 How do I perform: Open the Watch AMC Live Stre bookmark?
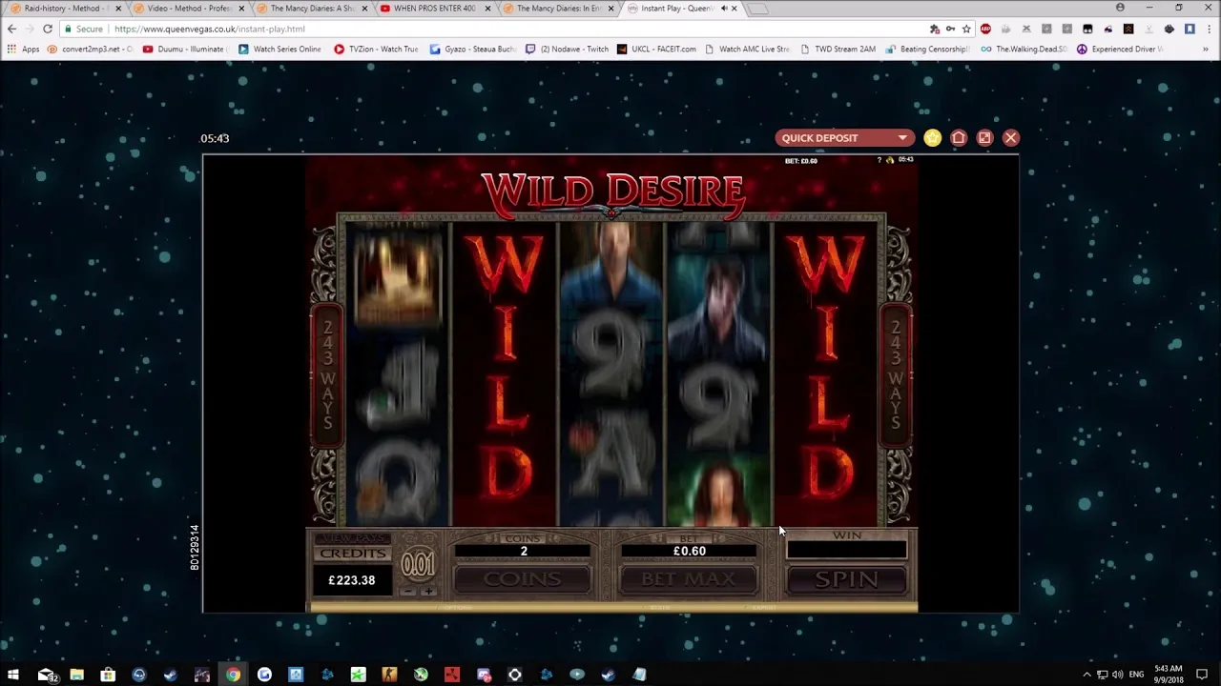click(x=748, y=49)
